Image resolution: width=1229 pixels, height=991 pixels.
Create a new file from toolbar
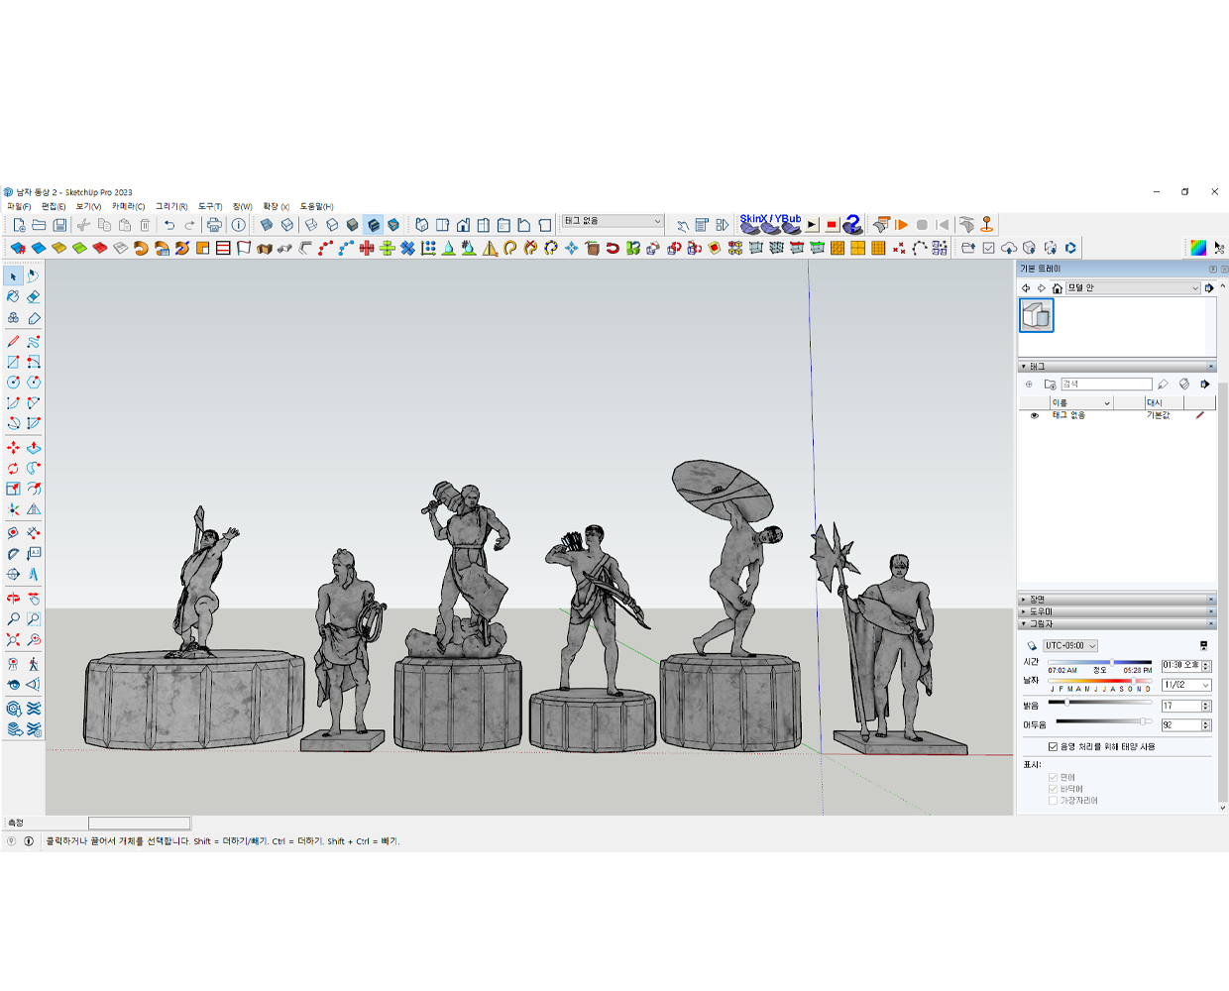coord(18,225)
